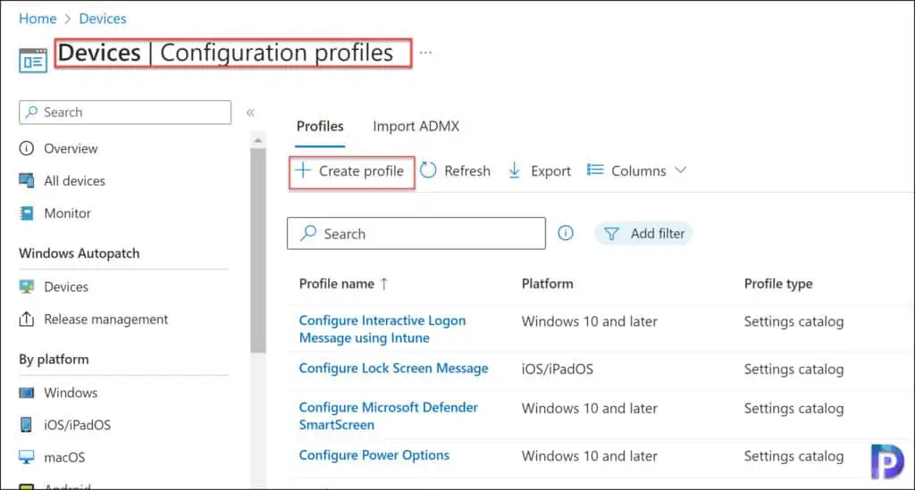Select the All devices icon
915x490 pixels.
pos(26,180)
